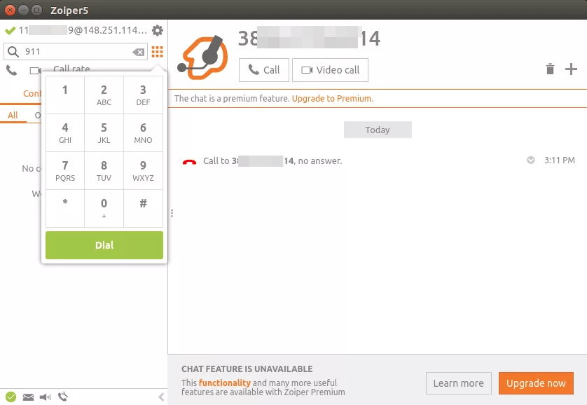Click red missed call handset icon
This screenshot has height=405, width=587.
[x=189, y=162]
